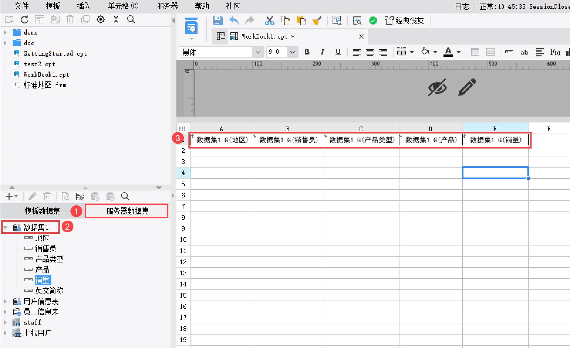Click the green checkmark icon
This screenshot has height=348, width=570.
point(373,21)
